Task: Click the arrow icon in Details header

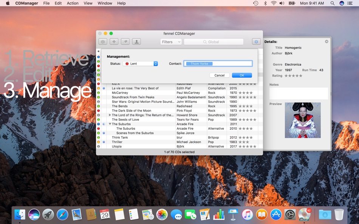Action: pyautogui.click(x=327, y=41)
